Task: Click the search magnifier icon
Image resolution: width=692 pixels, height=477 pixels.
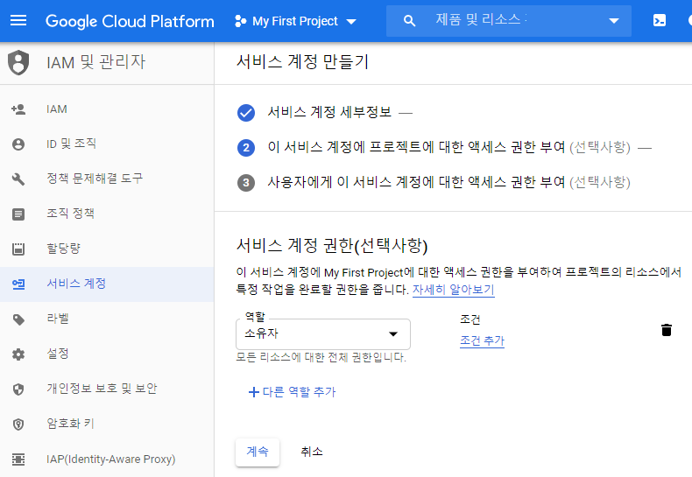Action: coord(409,21)
